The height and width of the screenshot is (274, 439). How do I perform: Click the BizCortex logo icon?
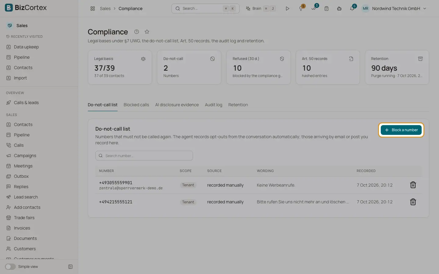[x=9, y=8]
